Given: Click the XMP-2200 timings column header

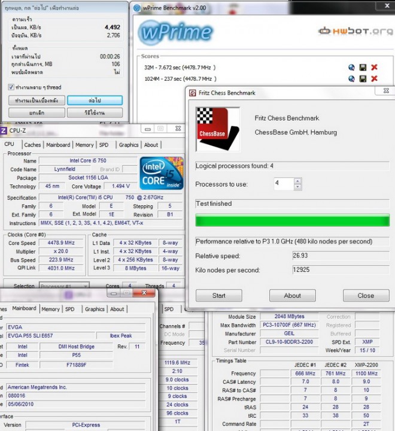Looking at the screenshot, I should 366,365.
